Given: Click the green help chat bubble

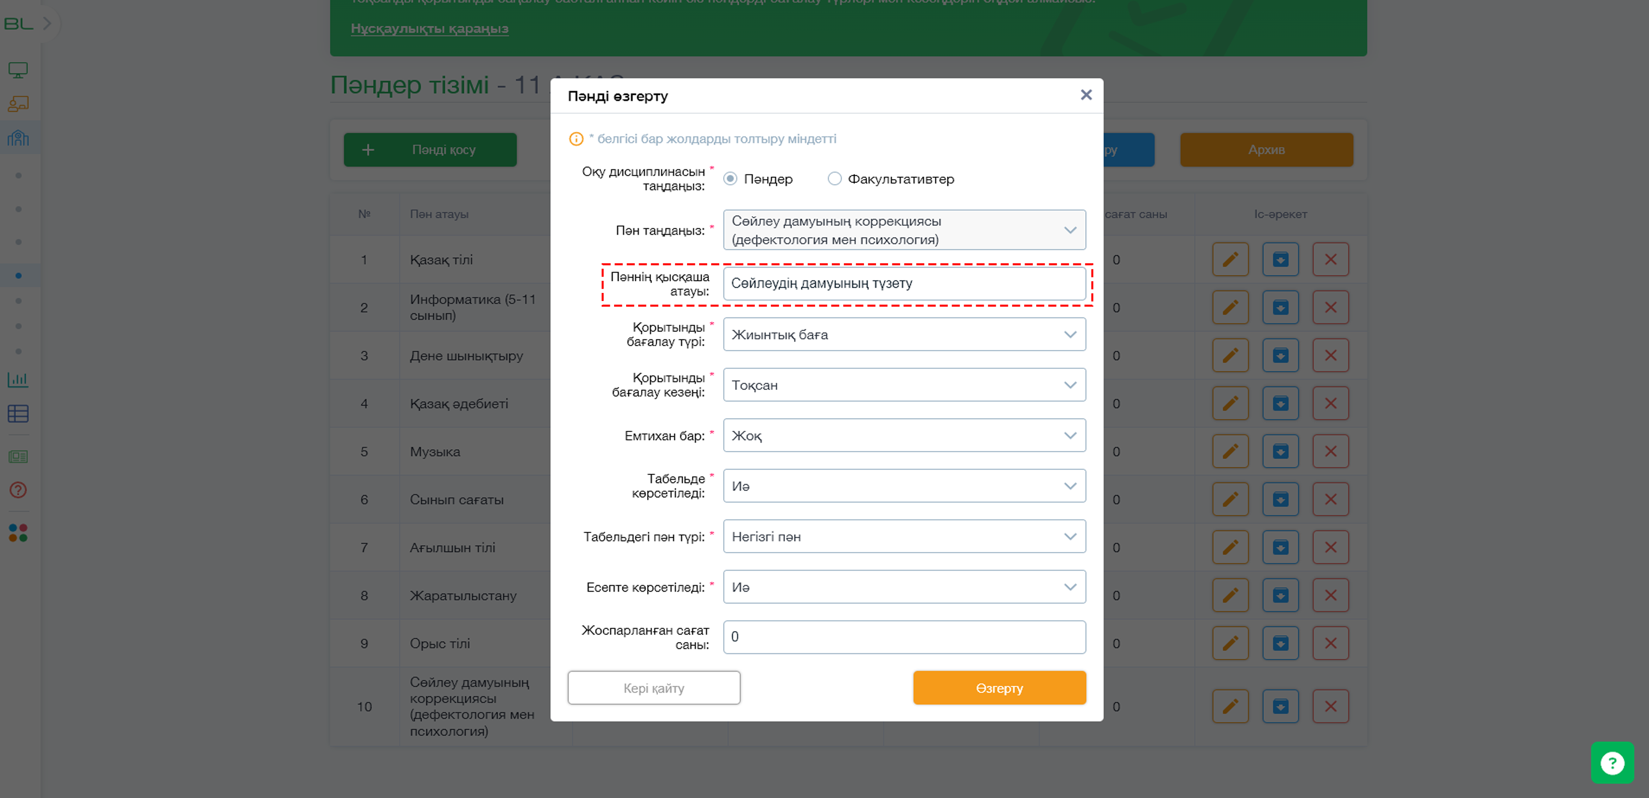Looking at the screenshot, I should [1612, 762].
